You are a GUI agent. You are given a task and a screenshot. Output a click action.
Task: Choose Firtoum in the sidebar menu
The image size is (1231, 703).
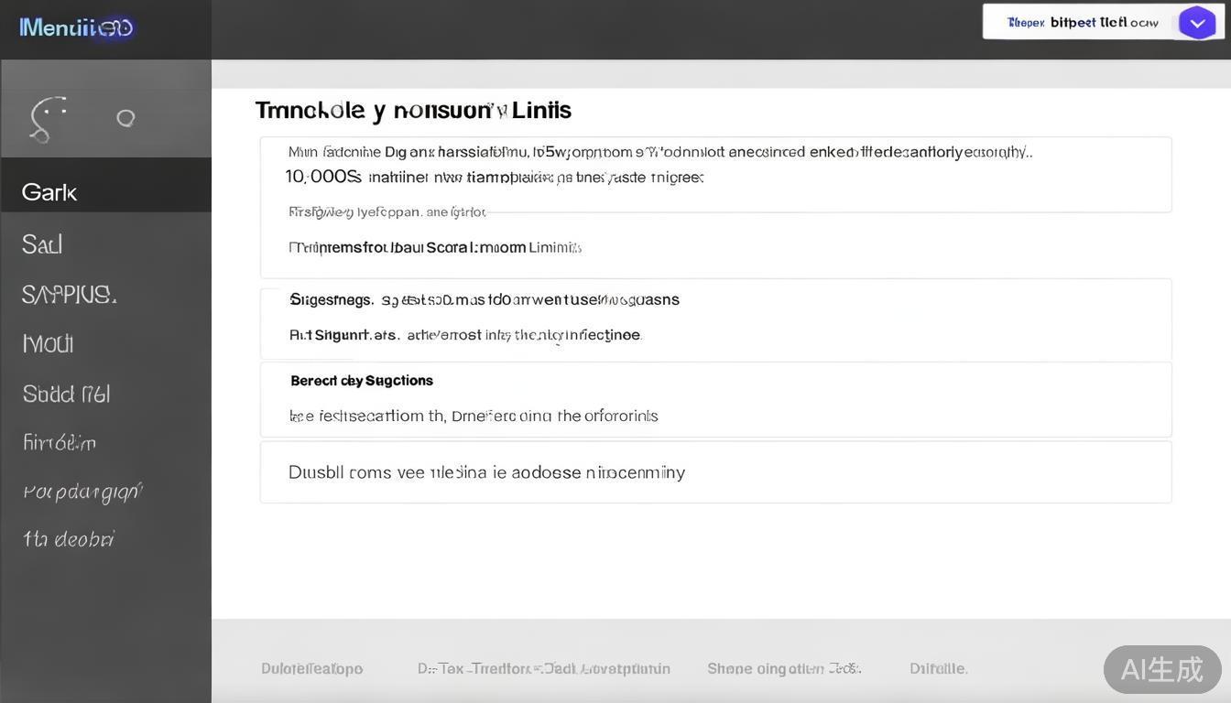coord(60,443)
